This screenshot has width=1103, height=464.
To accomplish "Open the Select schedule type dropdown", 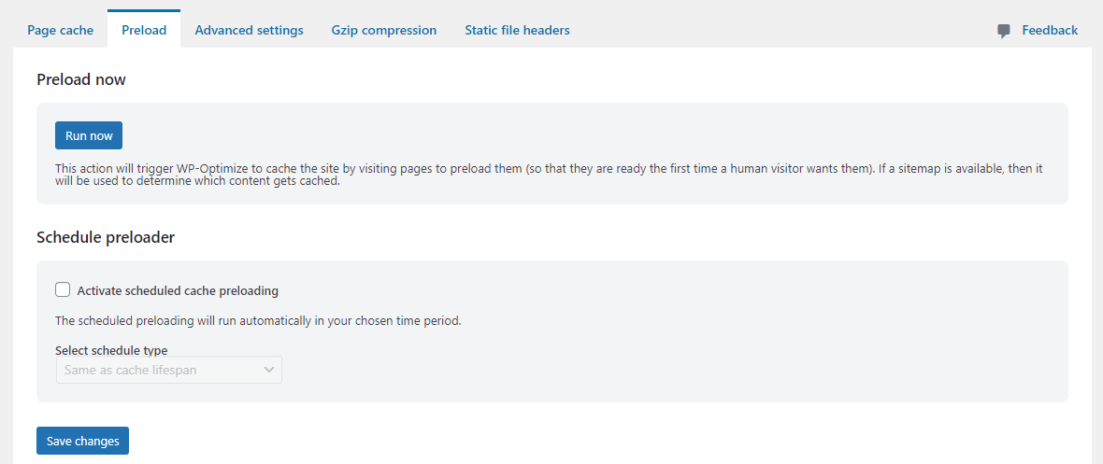I will [x=169, y=370].
